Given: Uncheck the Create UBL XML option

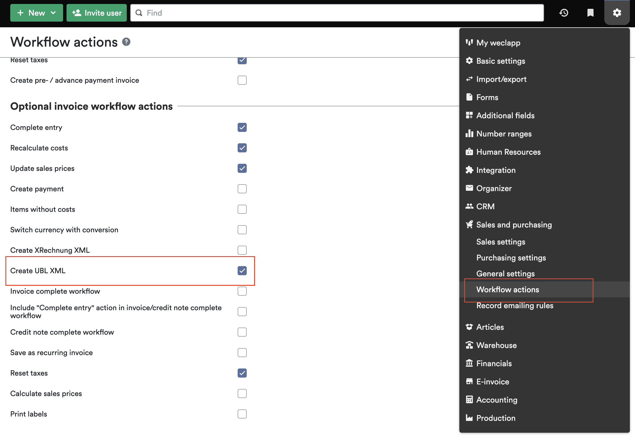Looking at the screenshot, I should pyautogui.click(x=242, y=271).
